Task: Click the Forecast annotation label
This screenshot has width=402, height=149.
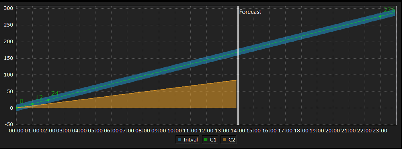Action: point(250,12)
